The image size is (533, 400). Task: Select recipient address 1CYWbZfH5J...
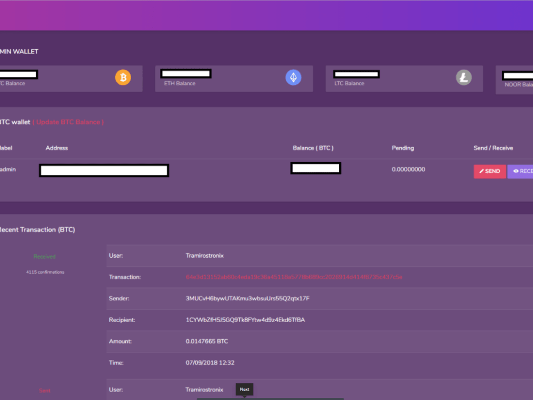245,319
